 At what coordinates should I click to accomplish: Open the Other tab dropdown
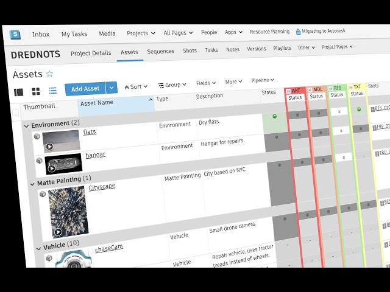(x=307, y=47)
